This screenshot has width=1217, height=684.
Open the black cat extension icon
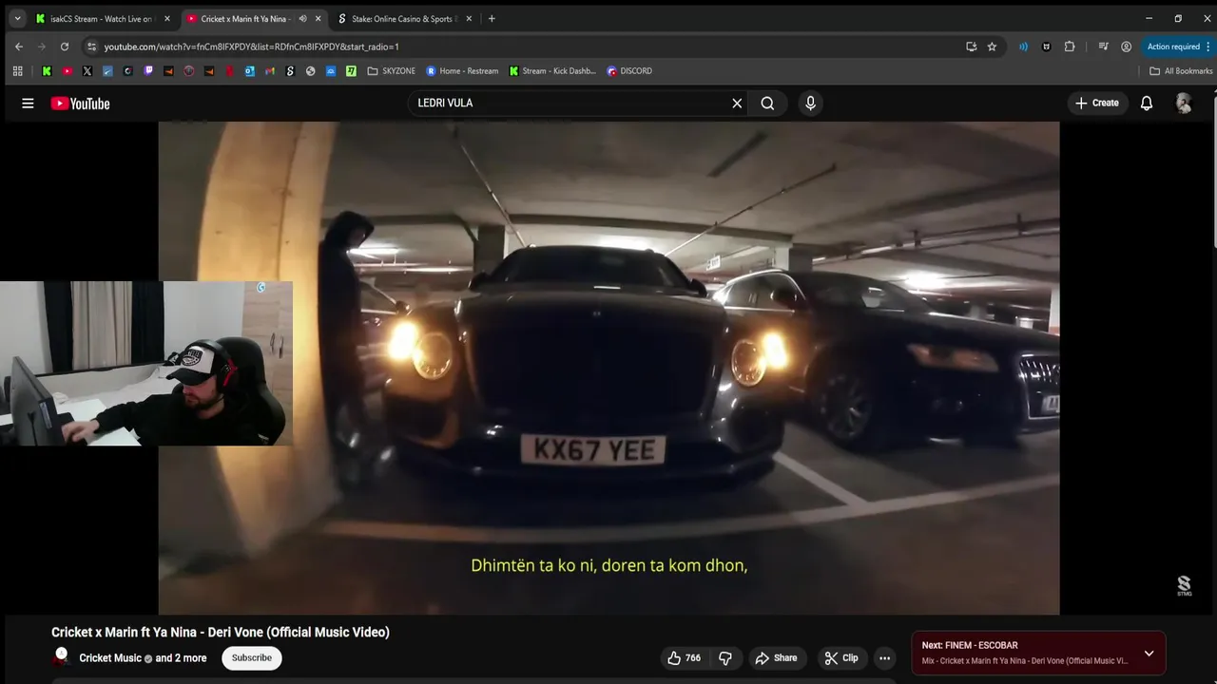pos(1046,47)
